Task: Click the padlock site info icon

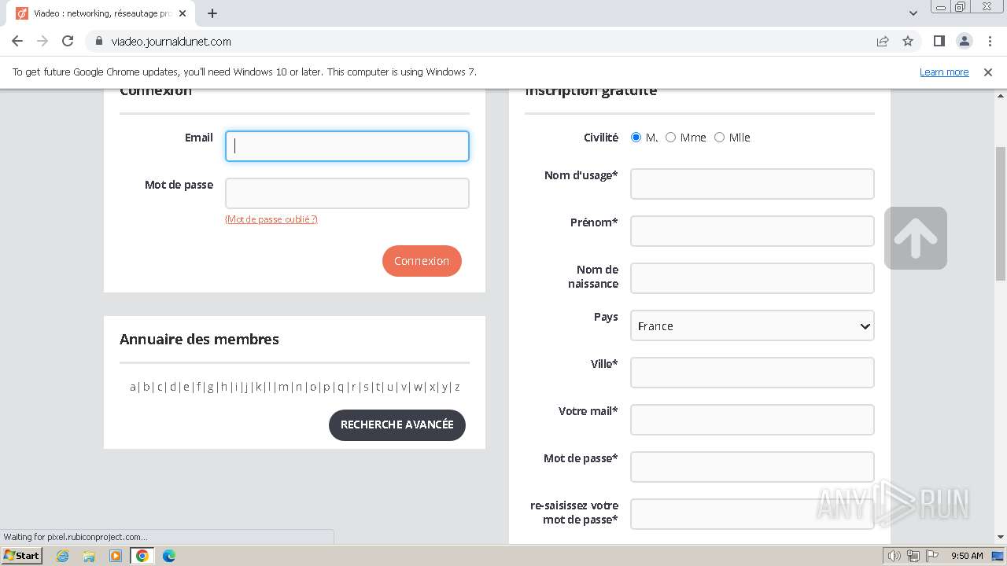Action: tap(99, 41)
